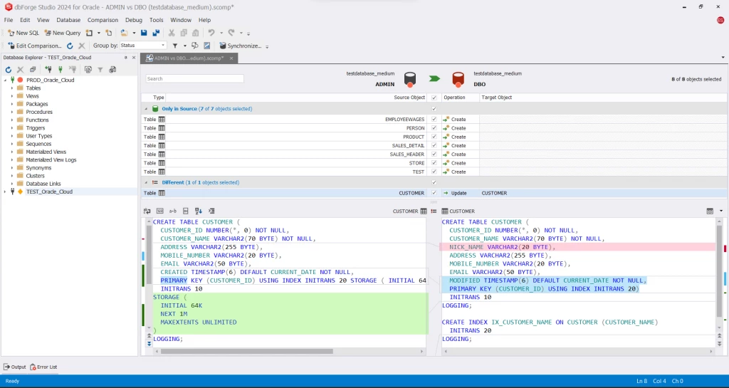The image size is (729, 388).
Task: Click the find objects icon beside the filter
Action: [x=195, y=46]
